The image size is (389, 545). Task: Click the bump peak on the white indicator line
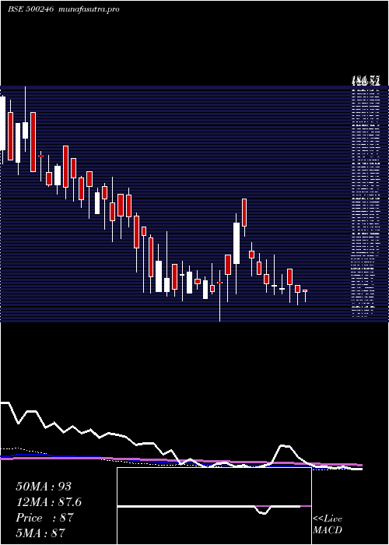click(x=285, y=445)
